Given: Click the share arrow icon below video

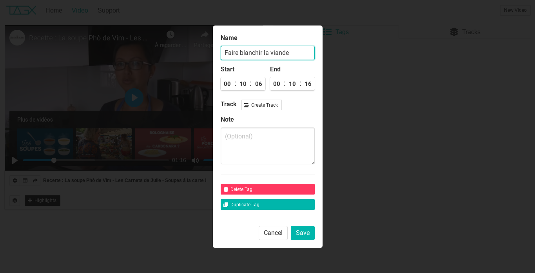Looking at the screenshot, I should pos(35,180).
